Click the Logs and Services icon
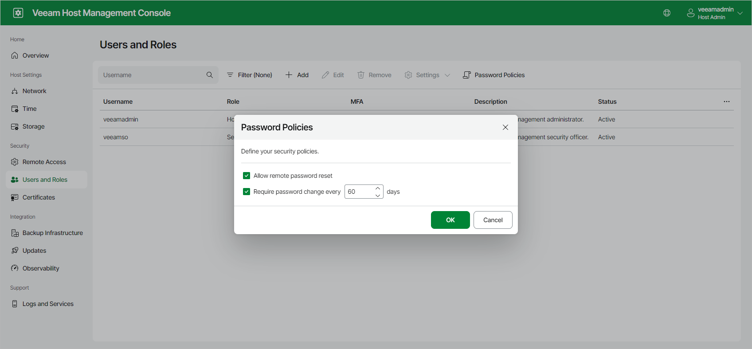This screenshot has width=752, height=349. [15, 304]
